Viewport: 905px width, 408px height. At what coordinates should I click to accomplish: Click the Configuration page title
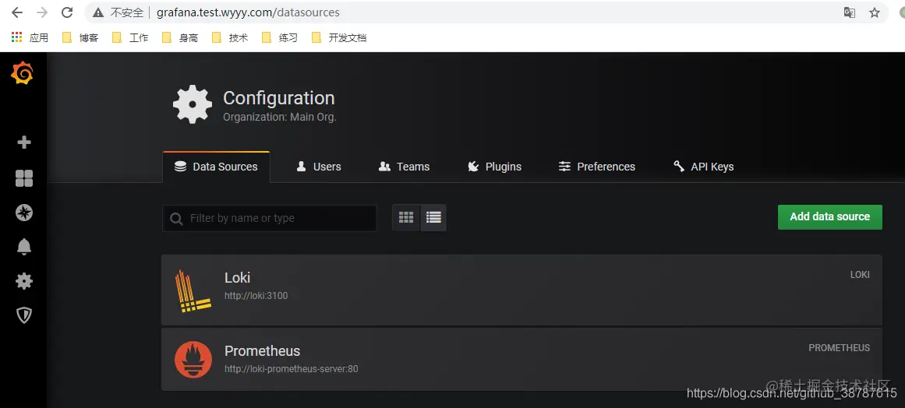pyautogui.click(x=279, y=98)
